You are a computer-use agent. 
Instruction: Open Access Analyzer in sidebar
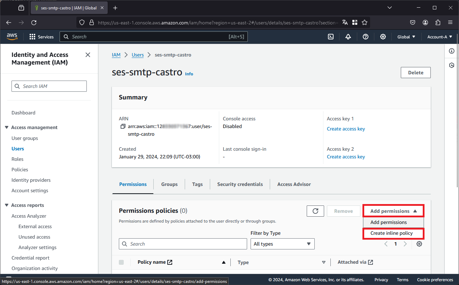point(29,216)
